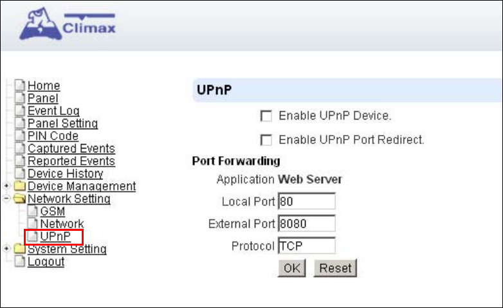Image resolution: width=503 pixels, height=308 pixels.
Task: Click the document icon beside PIN Code
Action: (x=20, y=136)
